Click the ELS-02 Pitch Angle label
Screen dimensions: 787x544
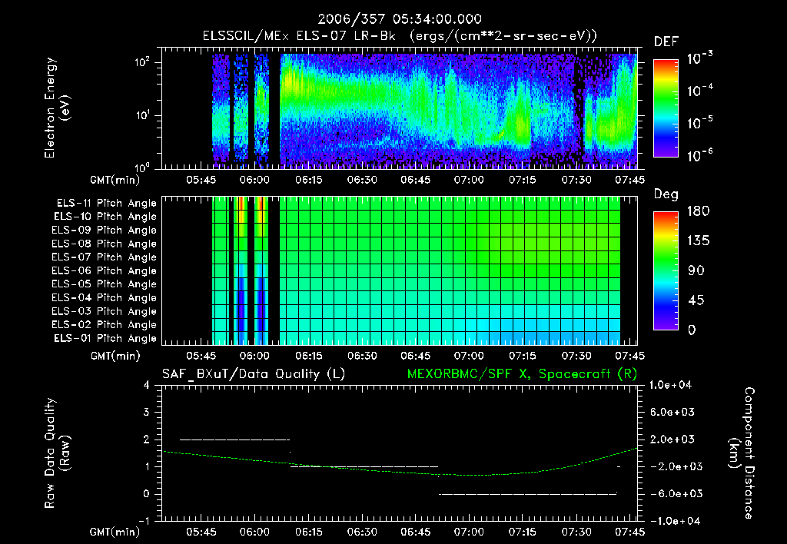click(x=105, y=325)
